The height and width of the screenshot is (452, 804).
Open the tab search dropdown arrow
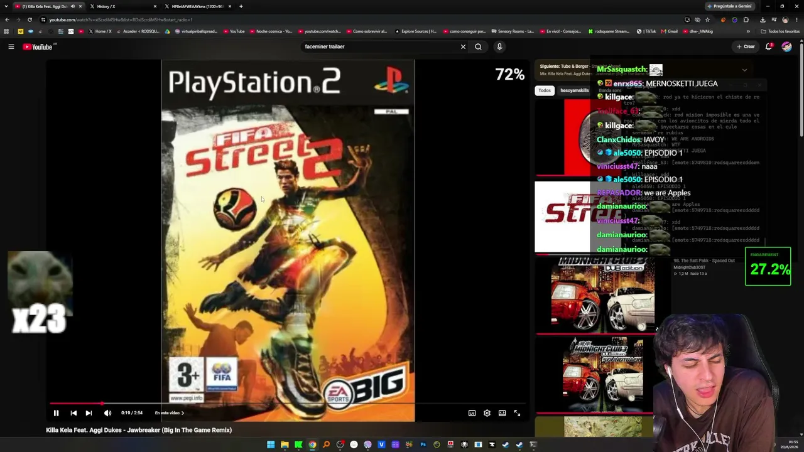pos(6,6)
